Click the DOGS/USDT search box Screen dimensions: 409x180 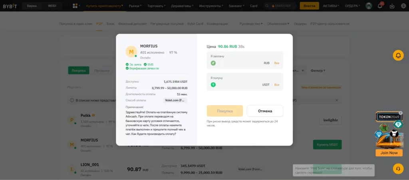click(x=280, y=6)
